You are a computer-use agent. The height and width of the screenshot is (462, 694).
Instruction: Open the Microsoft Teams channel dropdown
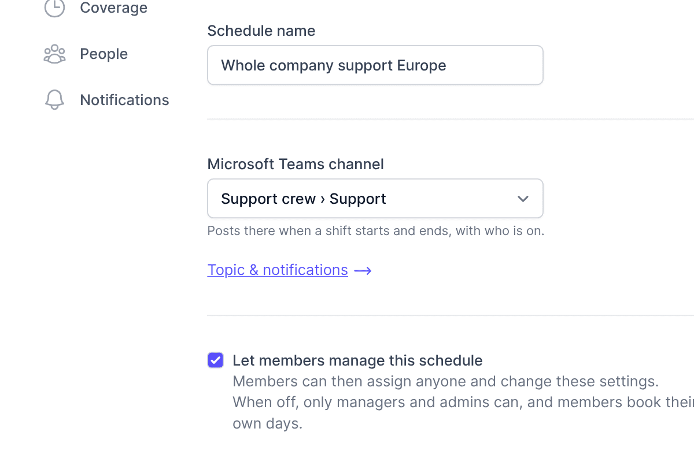[x=375, y=199]
